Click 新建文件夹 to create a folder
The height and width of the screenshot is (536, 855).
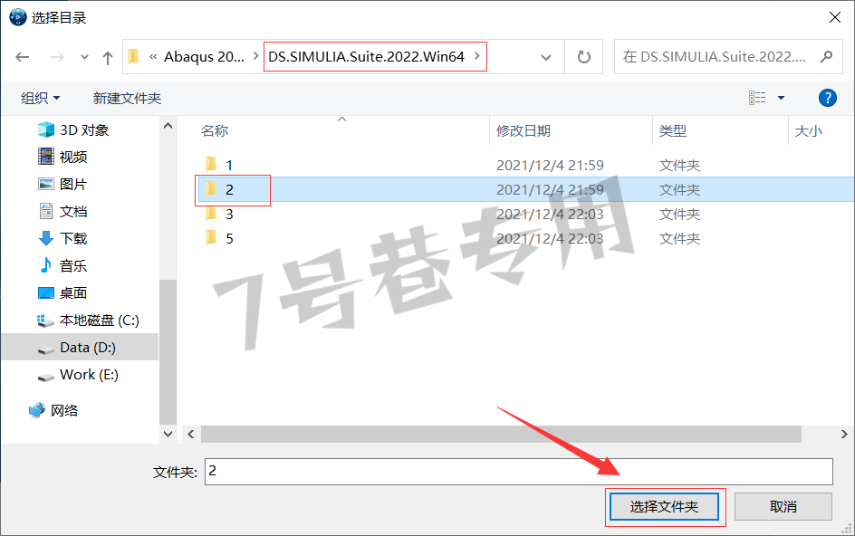[127, 98]
